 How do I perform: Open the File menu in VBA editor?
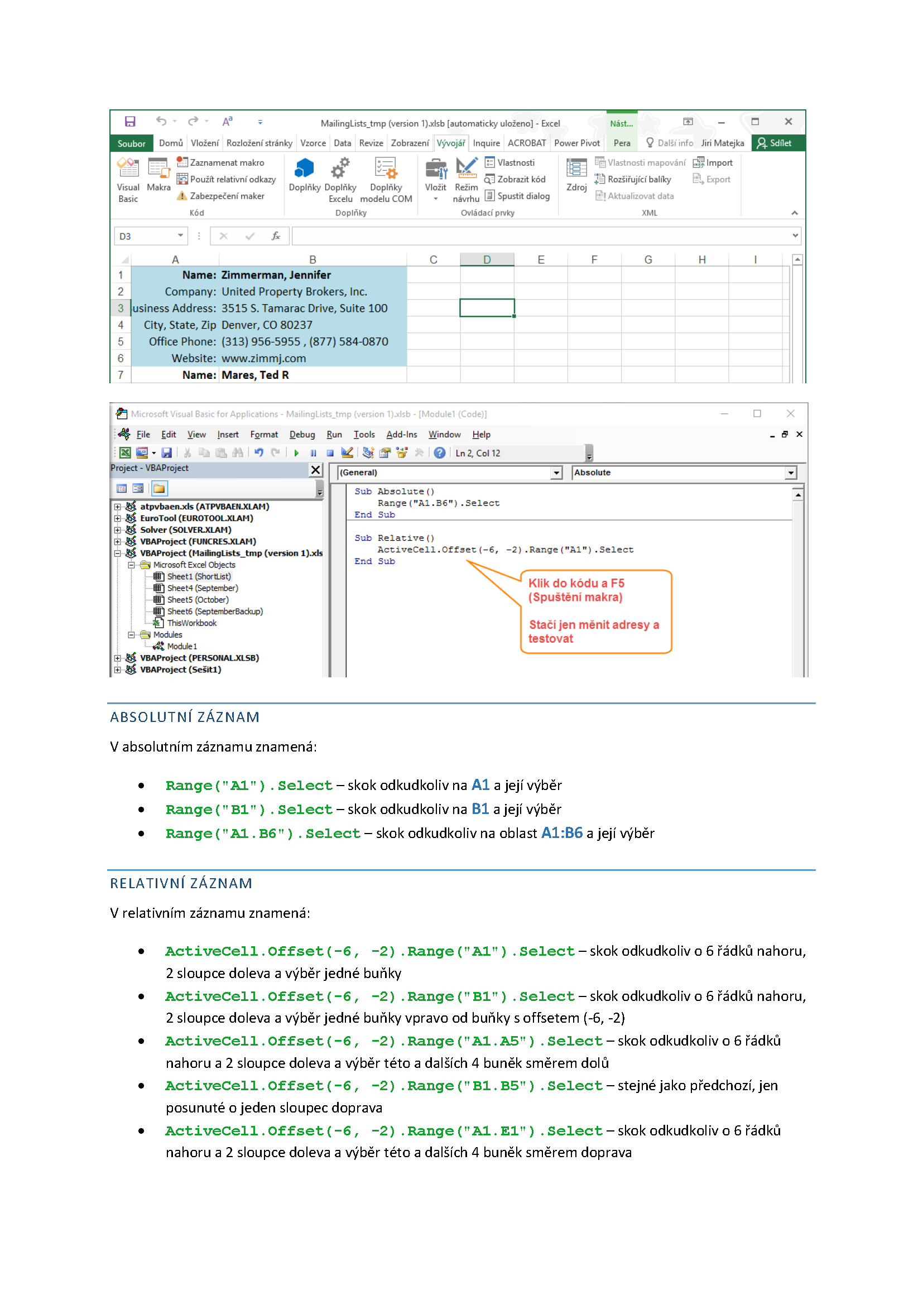(x=143, y=435)
